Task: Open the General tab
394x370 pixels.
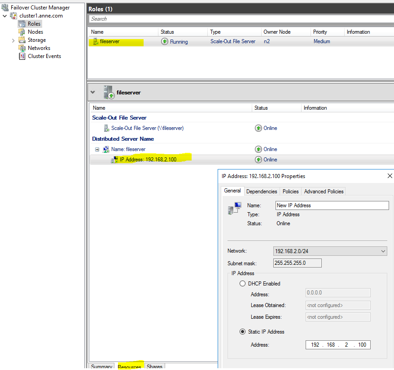Action: [232, 191]
